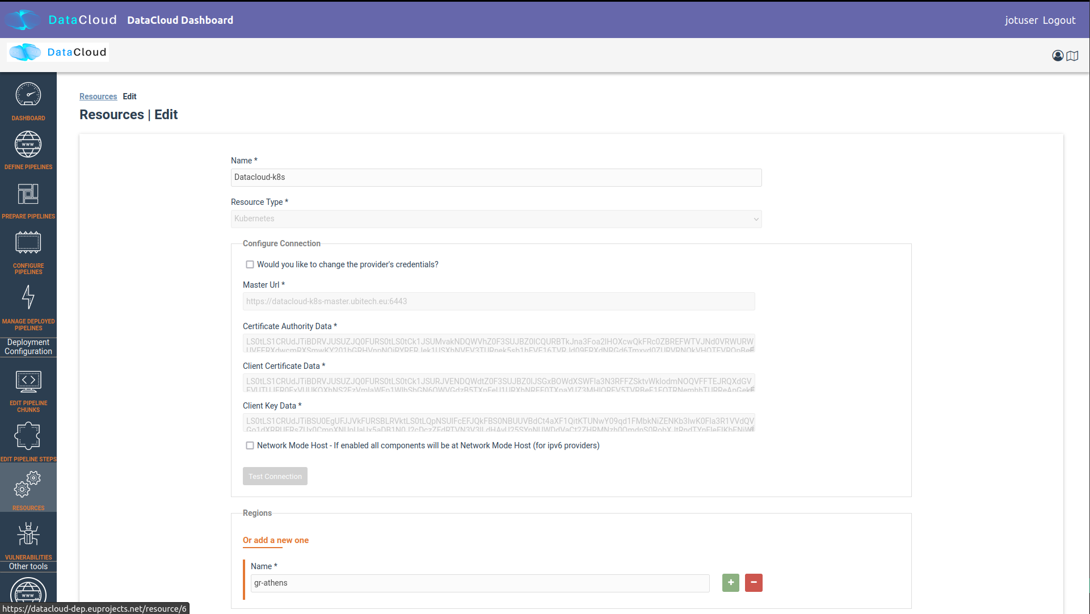The image size is (1090, 614).
Task: Add a new region with plus button
Action: tap(731, 583)
